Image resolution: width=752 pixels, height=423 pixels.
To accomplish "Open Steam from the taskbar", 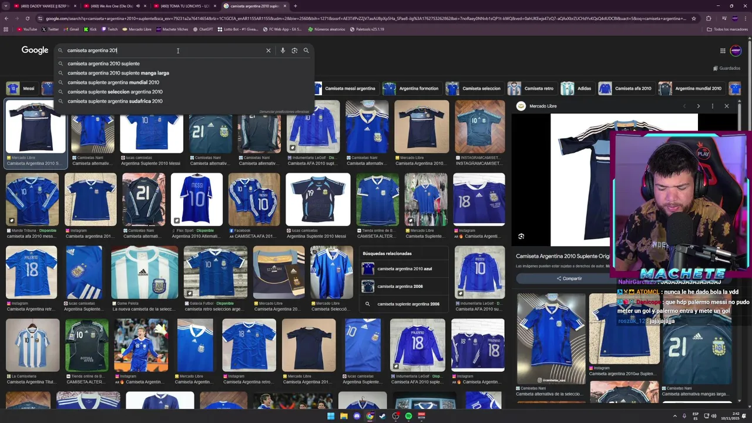I will click(x=382, y=416).
